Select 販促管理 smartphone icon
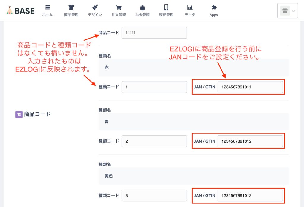 pos(166,8)
